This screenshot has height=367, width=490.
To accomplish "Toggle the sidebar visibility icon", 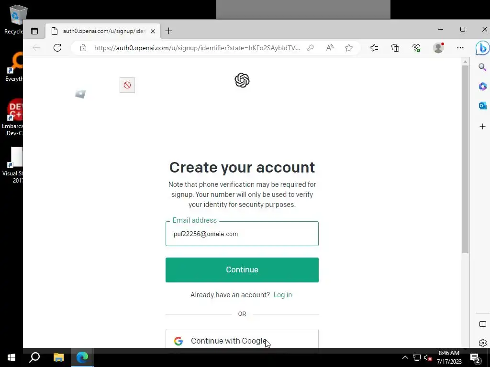I will click(x=482, y=324).
